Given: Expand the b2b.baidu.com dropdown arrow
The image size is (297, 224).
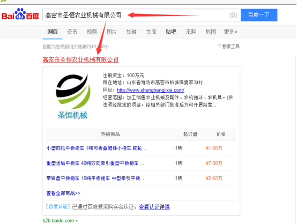Looking at the screenshot, I should (77, 221).
